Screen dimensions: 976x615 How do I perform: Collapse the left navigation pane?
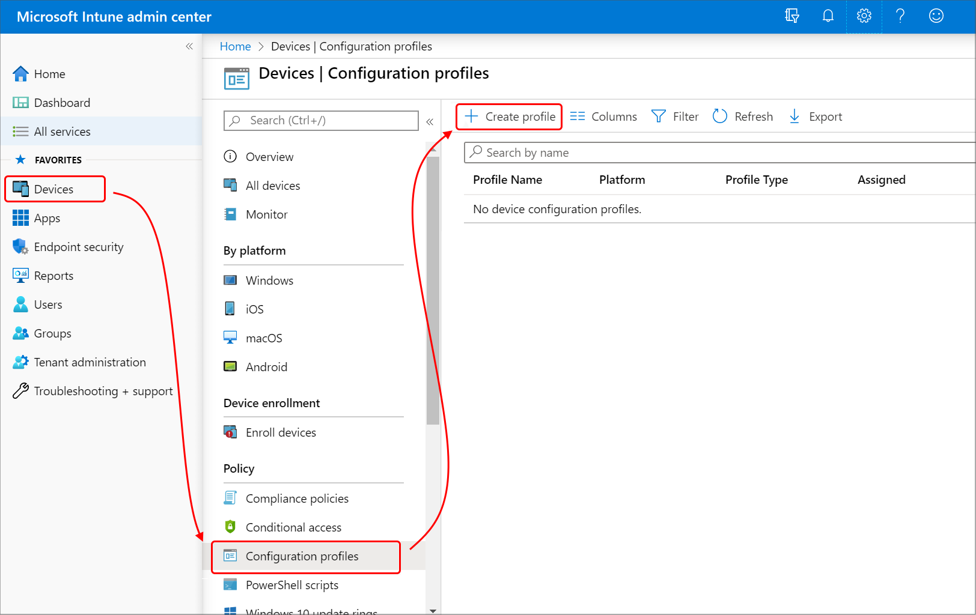click(189, 46)
